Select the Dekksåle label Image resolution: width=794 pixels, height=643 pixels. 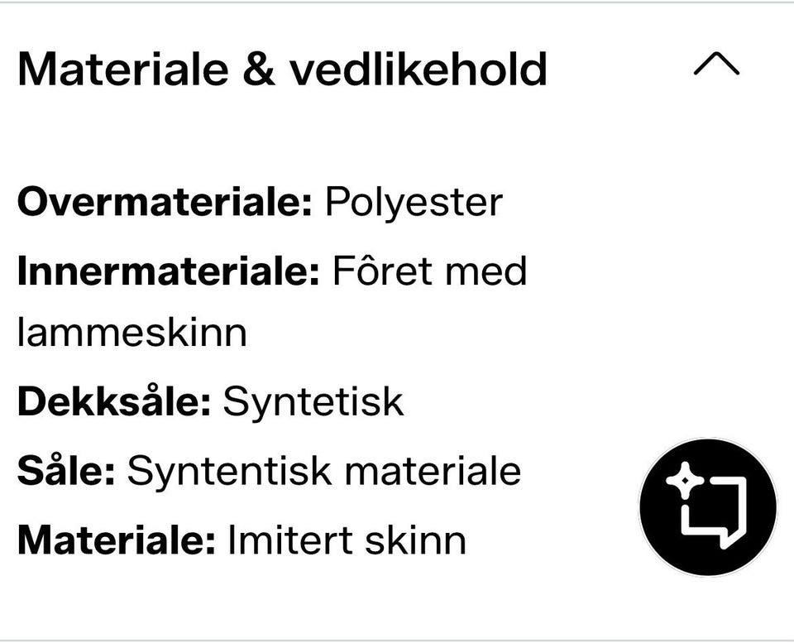(114, 401)
